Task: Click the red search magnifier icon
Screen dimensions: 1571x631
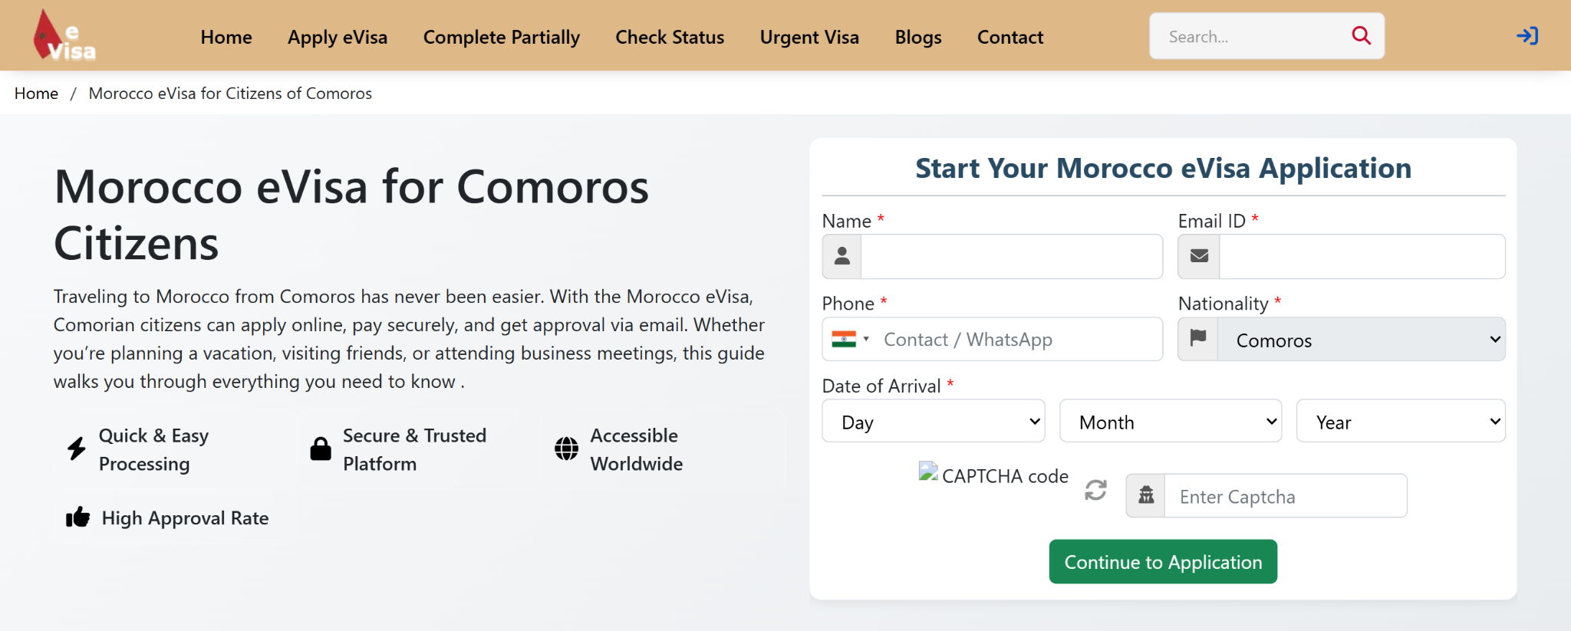Action: pyautogui.click(x=1361, y=35)
